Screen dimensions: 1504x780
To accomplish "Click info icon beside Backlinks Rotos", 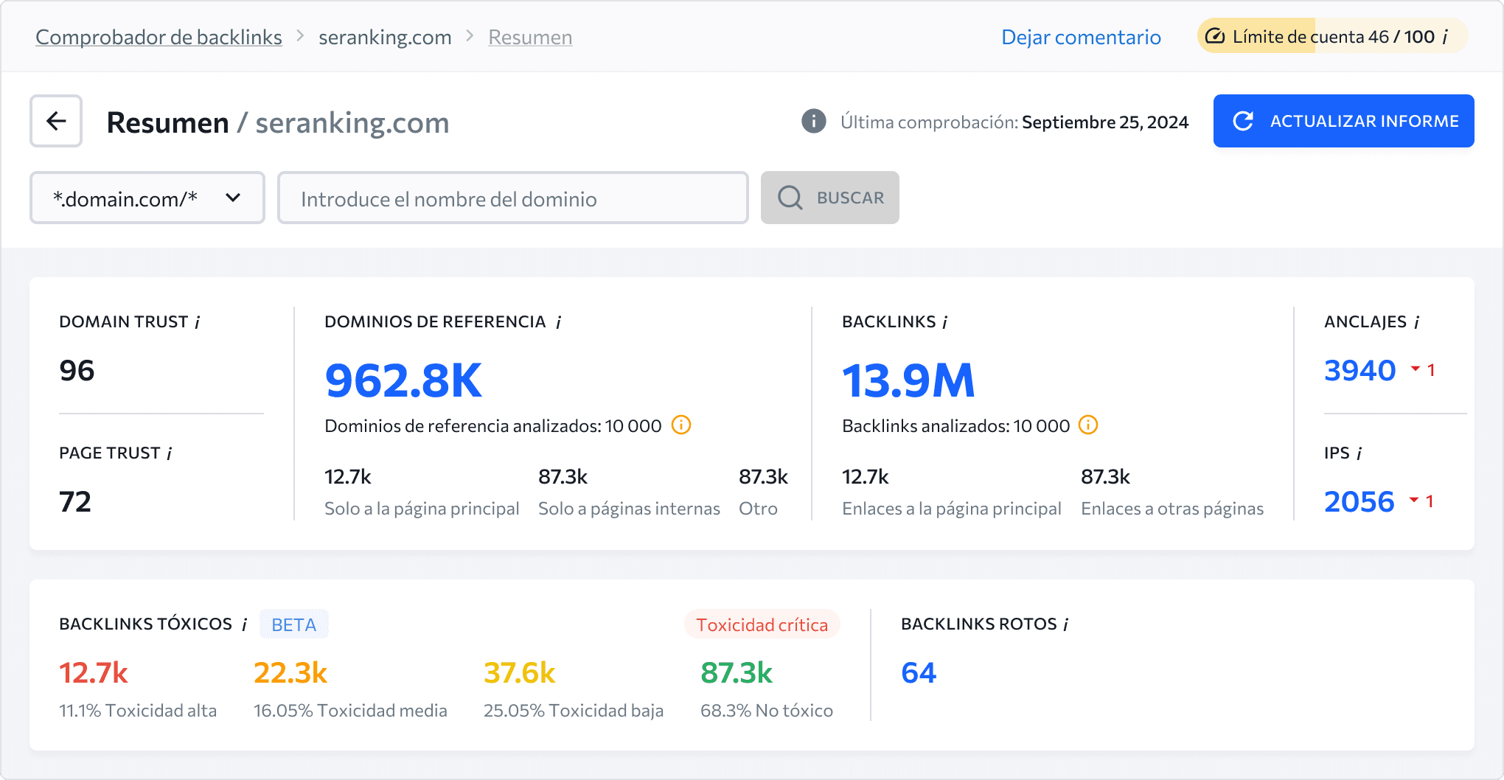I will [x=1066, y=624].
